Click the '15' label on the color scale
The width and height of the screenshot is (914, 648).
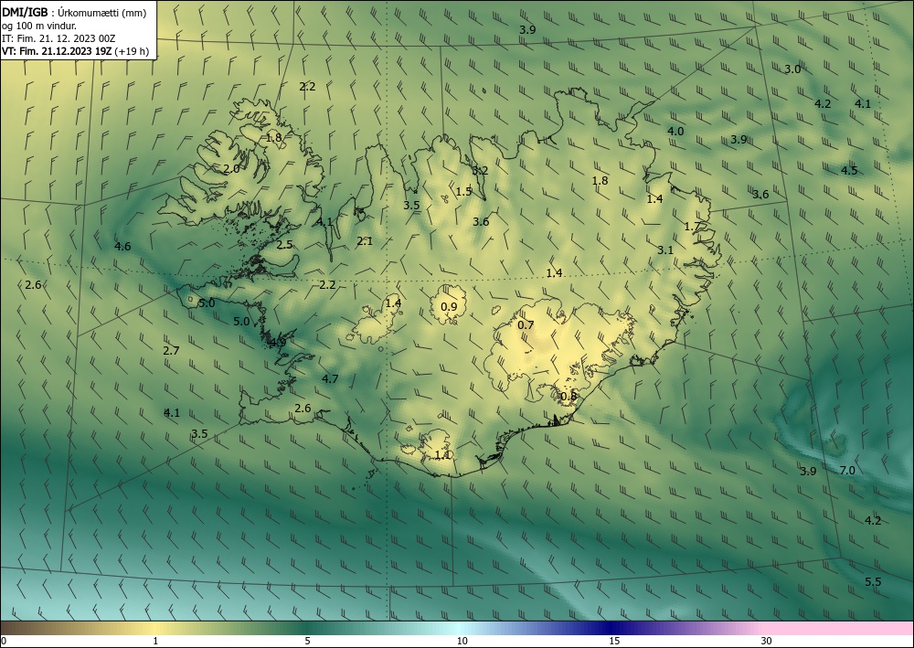tap(614, 641)
